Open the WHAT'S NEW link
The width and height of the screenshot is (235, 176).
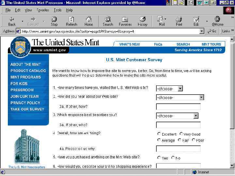130,44
